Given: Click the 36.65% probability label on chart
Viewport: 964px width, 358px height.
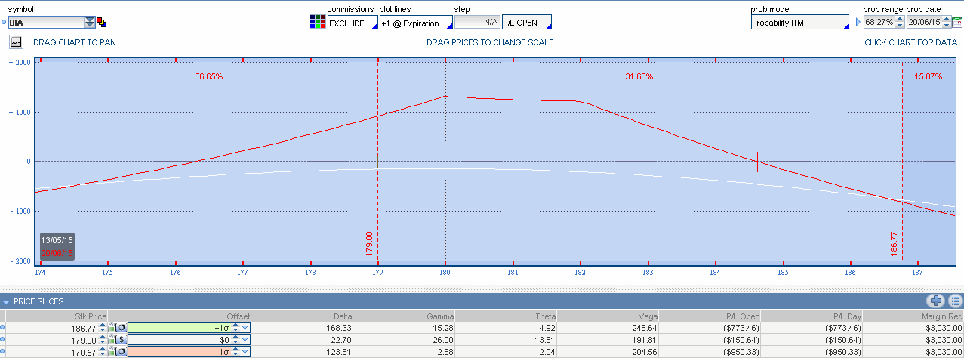Looking at the screenshot, I should pos(208,77).
